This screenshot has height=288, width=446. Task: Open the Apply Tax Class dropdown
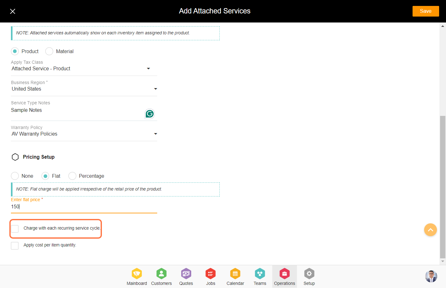(x=84, y=69)
